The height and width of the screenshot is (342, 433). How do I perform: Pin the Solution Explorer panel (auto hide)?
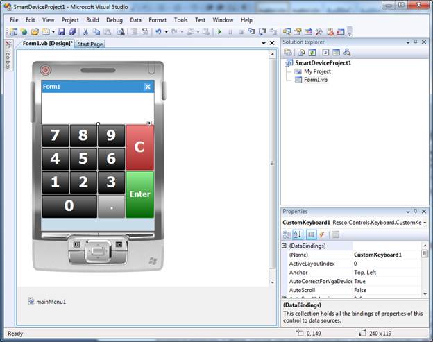tap(416, 42)
